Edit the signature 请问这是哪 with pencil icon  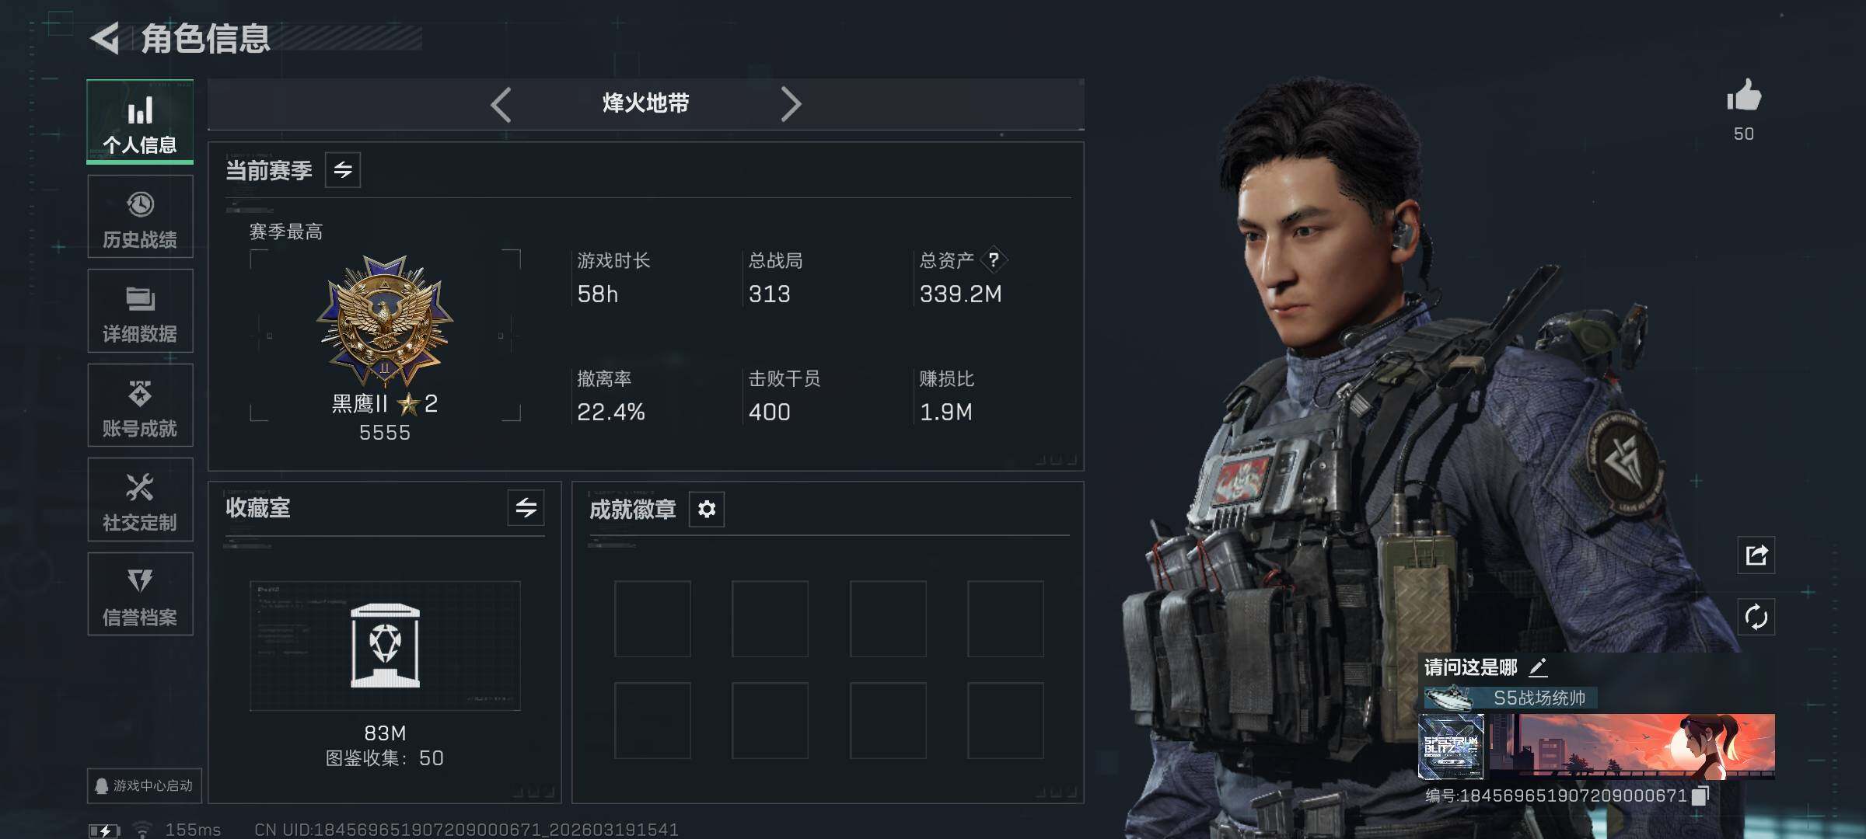pos(1538,667)
